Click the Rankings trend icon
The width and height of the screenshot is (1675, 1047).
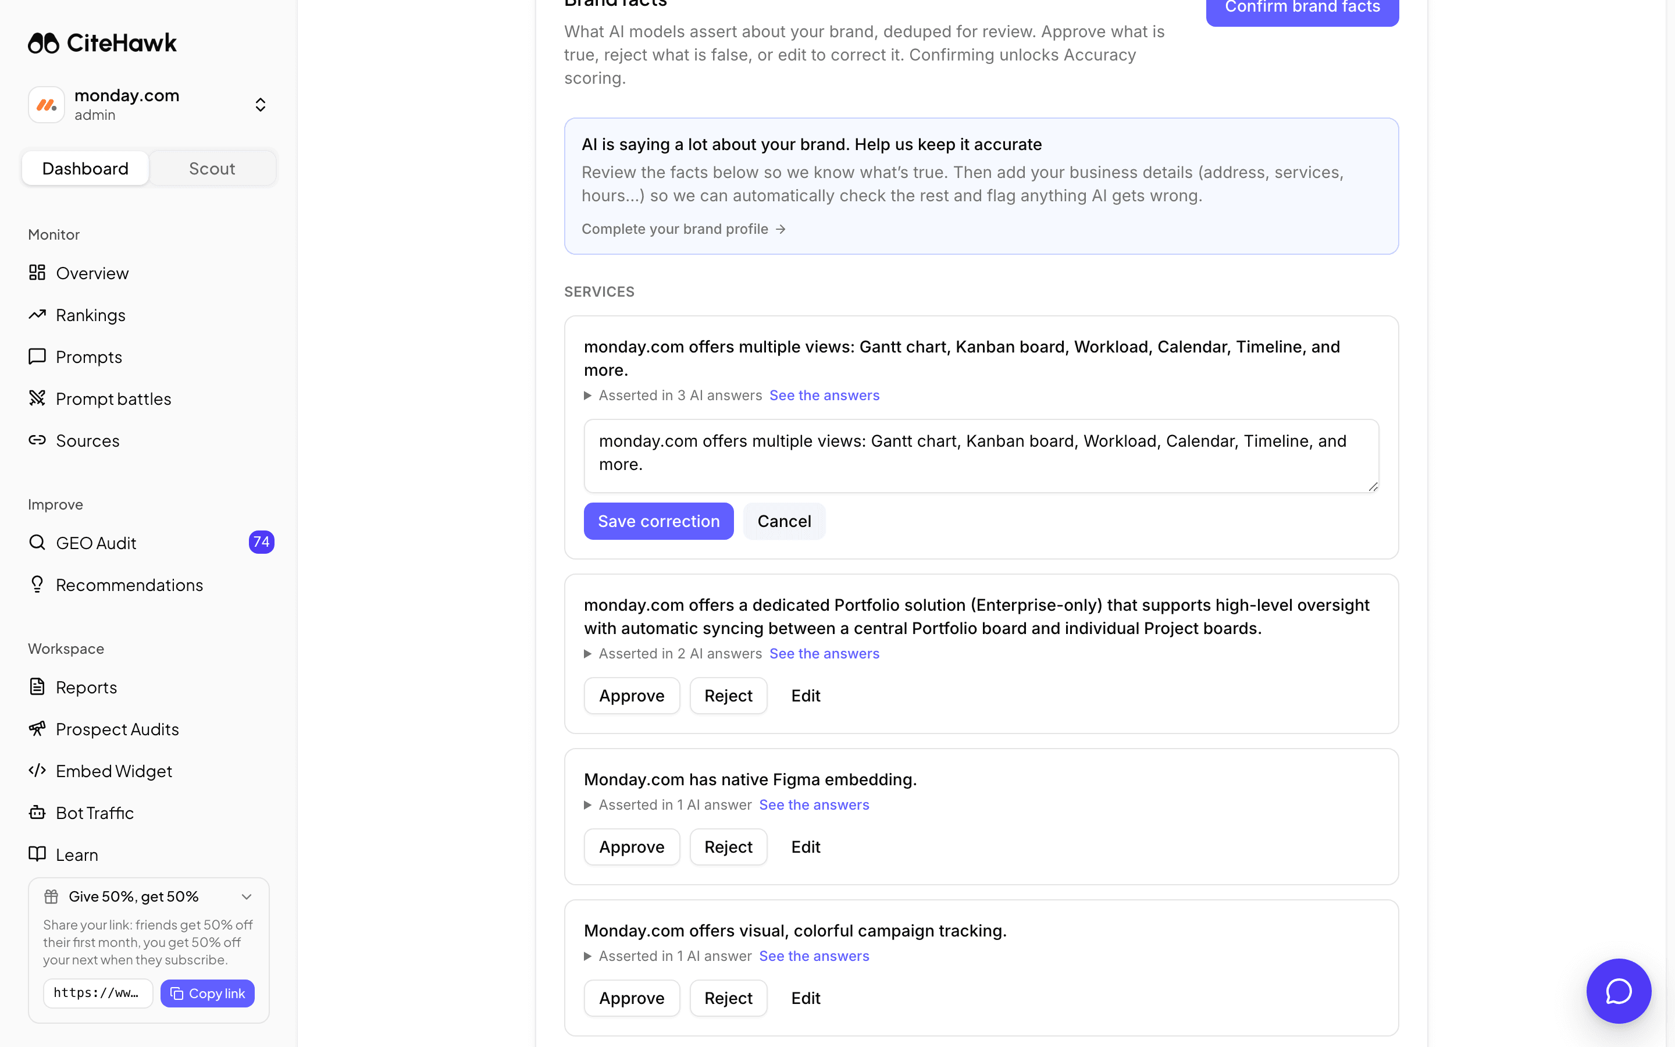pyautogui.click(x=37, y=315)
